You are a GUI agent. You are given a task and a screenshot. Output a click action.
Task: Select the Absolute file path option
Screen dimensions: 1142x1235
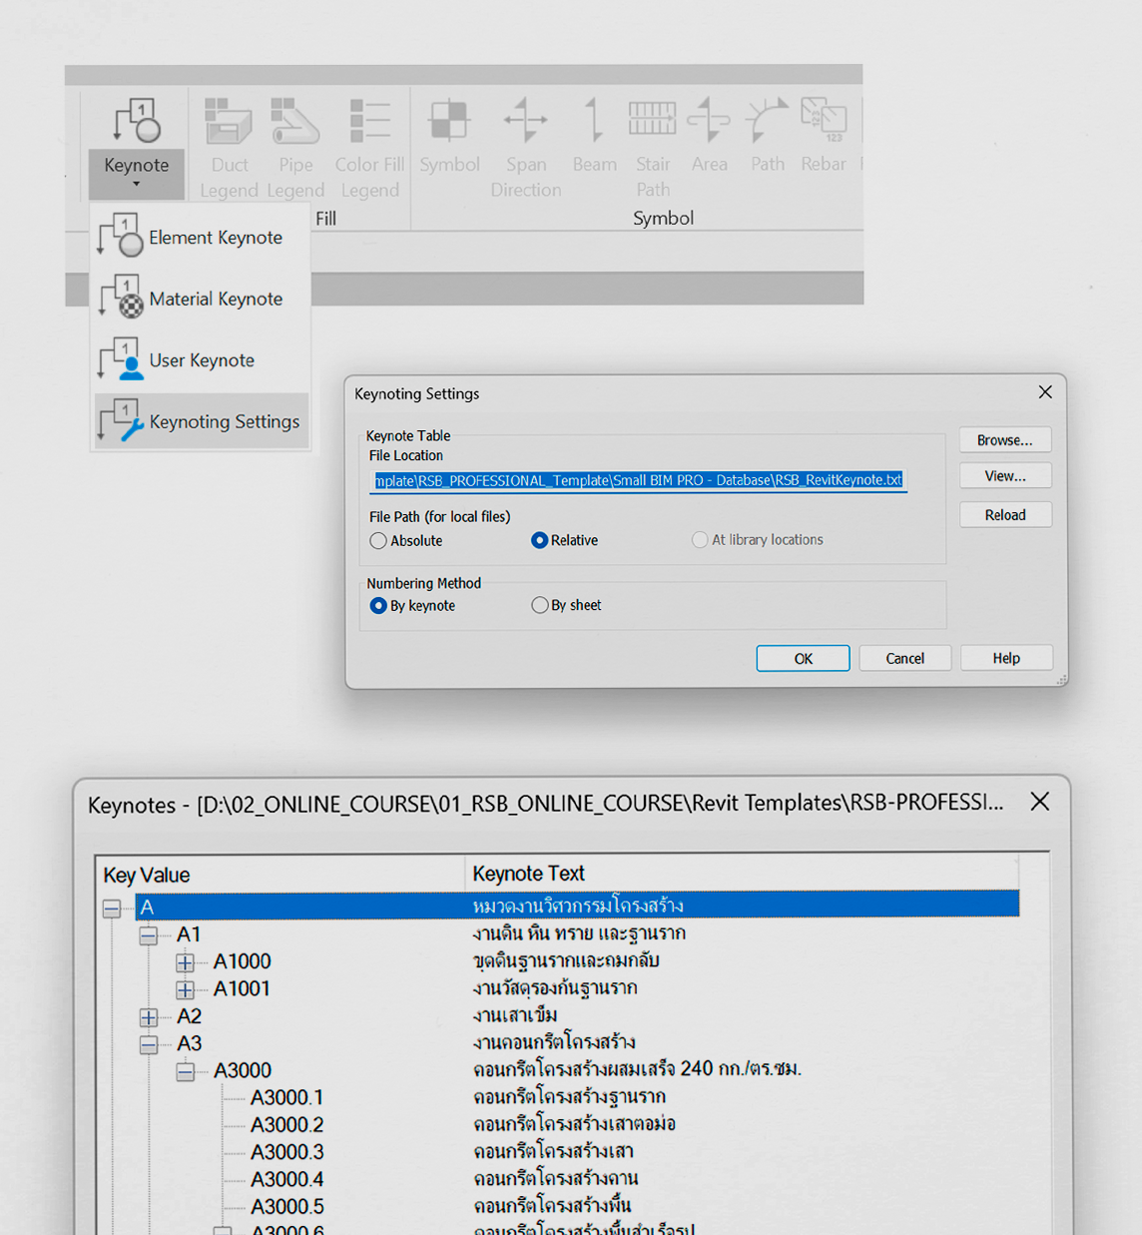pos(378,540)
